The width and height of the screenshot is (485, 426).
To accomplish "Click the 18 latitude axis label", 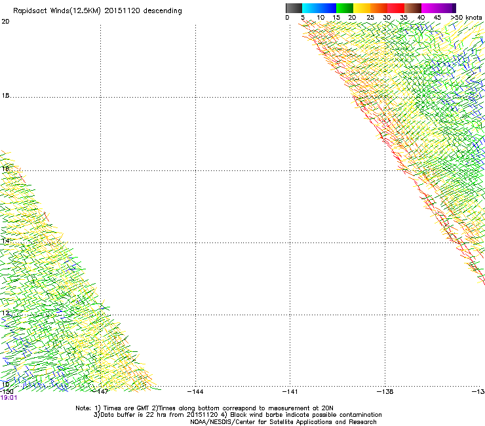I will click(x=5, y=96).
